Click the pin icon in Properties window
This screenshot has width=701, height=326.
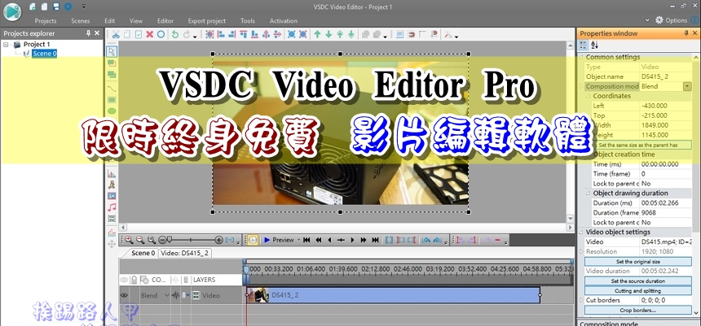[x=686, y=33]
